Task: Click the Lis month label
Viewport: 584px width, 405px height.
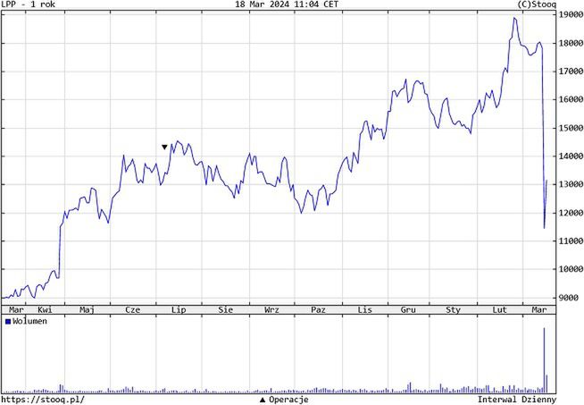Action: pos(365,310)
